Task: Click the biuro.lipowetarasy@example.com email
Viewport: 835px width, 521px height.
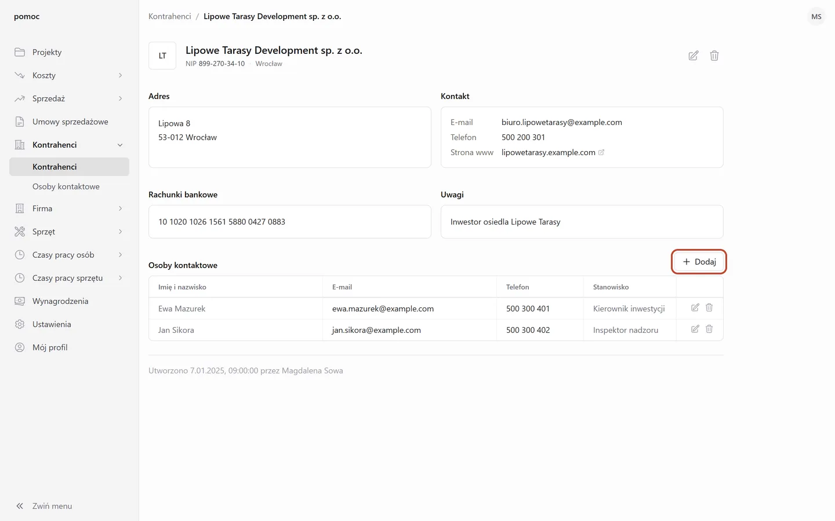Action: pyautogui.click(x=562, y=122)
